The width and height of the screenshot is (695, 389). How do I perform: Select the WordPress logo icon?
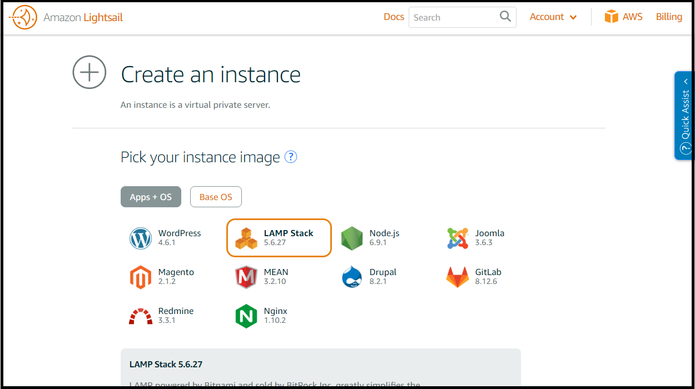[141, 238]
